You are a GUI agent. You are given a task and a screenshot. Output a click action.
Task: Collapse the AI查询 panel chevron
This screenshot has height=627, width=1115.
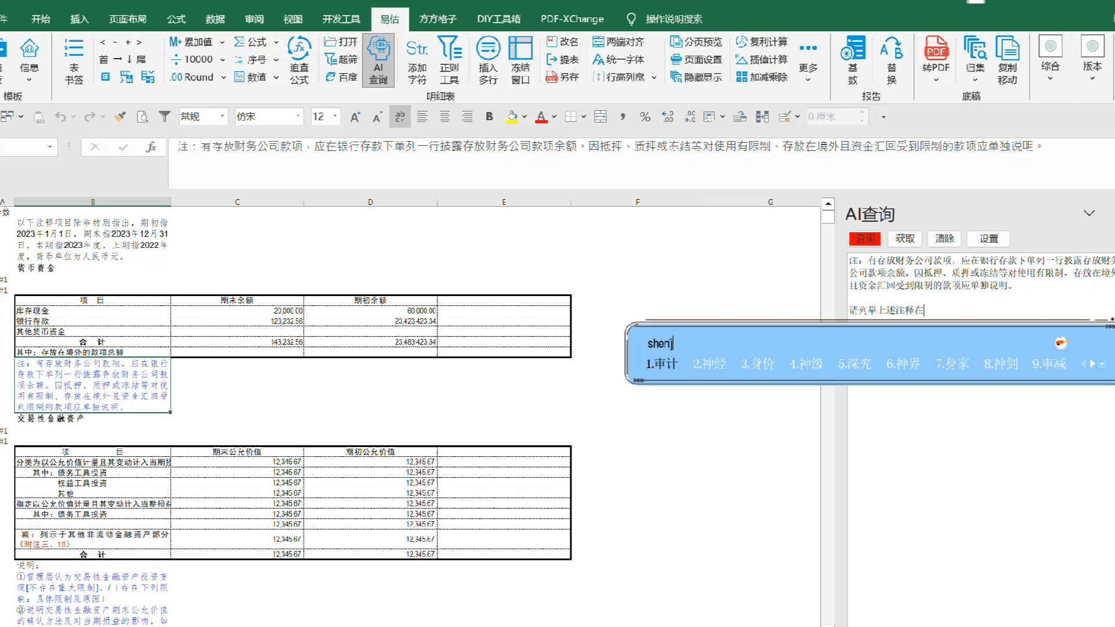(x=1089, y=213)
